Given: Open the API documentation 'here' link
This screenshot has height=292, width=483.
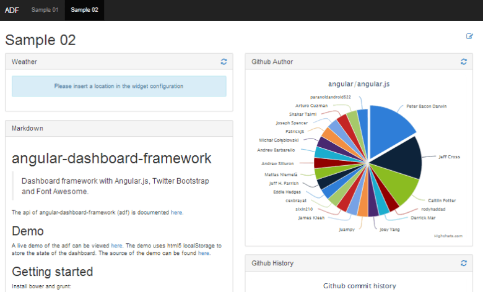Looking at the screenshot, I should (176, 212).
